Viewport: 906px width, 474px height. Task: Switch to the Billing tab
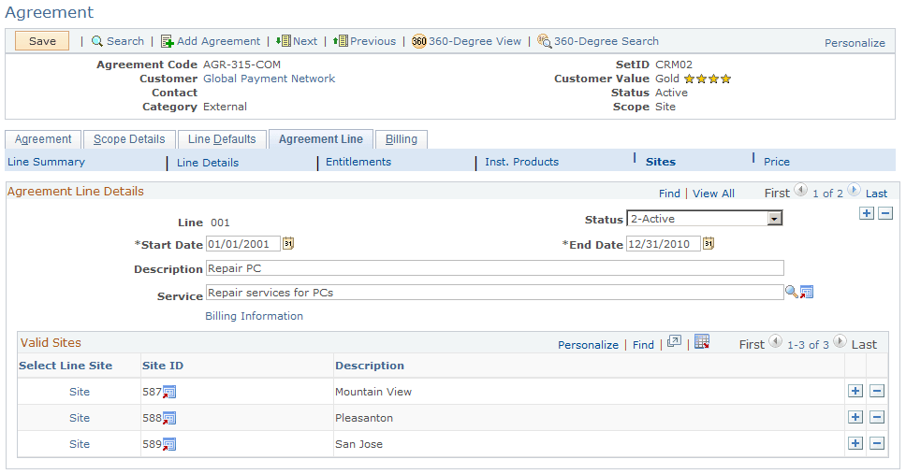pyautogui.click(x=402, y=139)
